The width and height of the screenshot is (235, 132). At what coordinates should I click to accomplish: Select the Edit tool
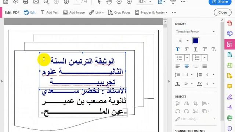click(x=30, y=12)
